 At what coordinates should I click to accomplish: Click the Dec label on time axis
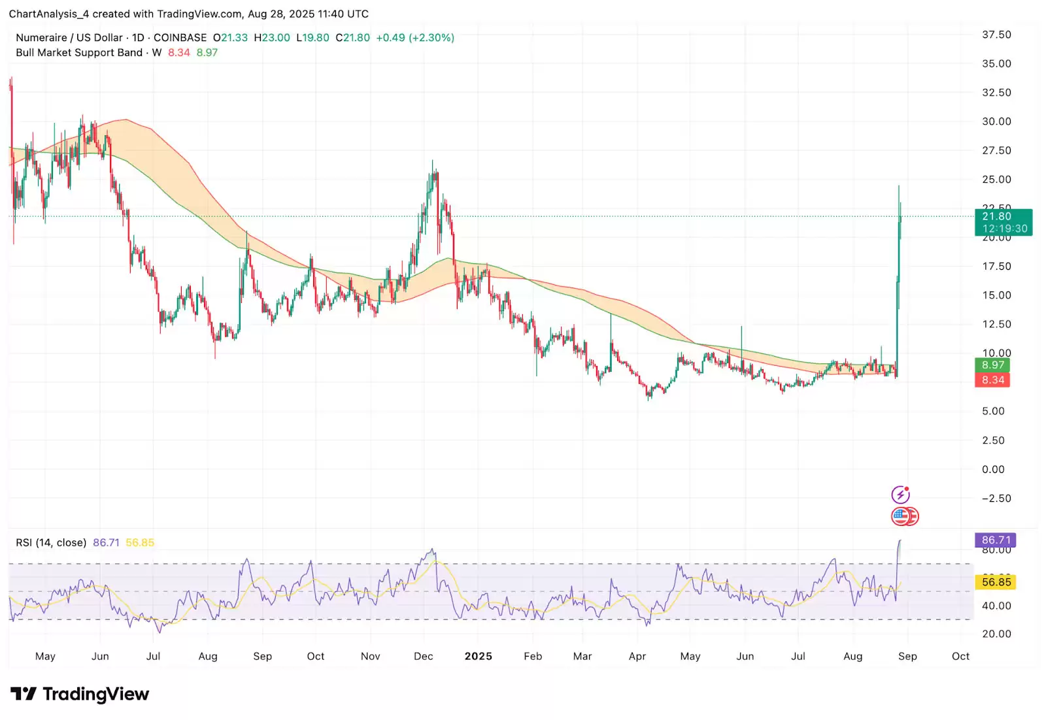(423, 657)
